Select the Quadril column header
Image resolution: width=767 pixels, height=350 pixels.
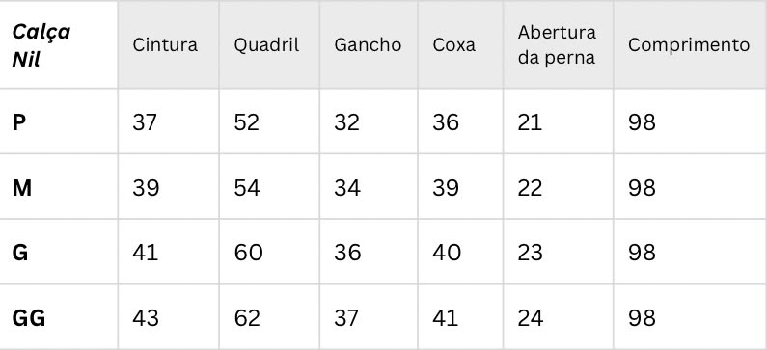266,45
